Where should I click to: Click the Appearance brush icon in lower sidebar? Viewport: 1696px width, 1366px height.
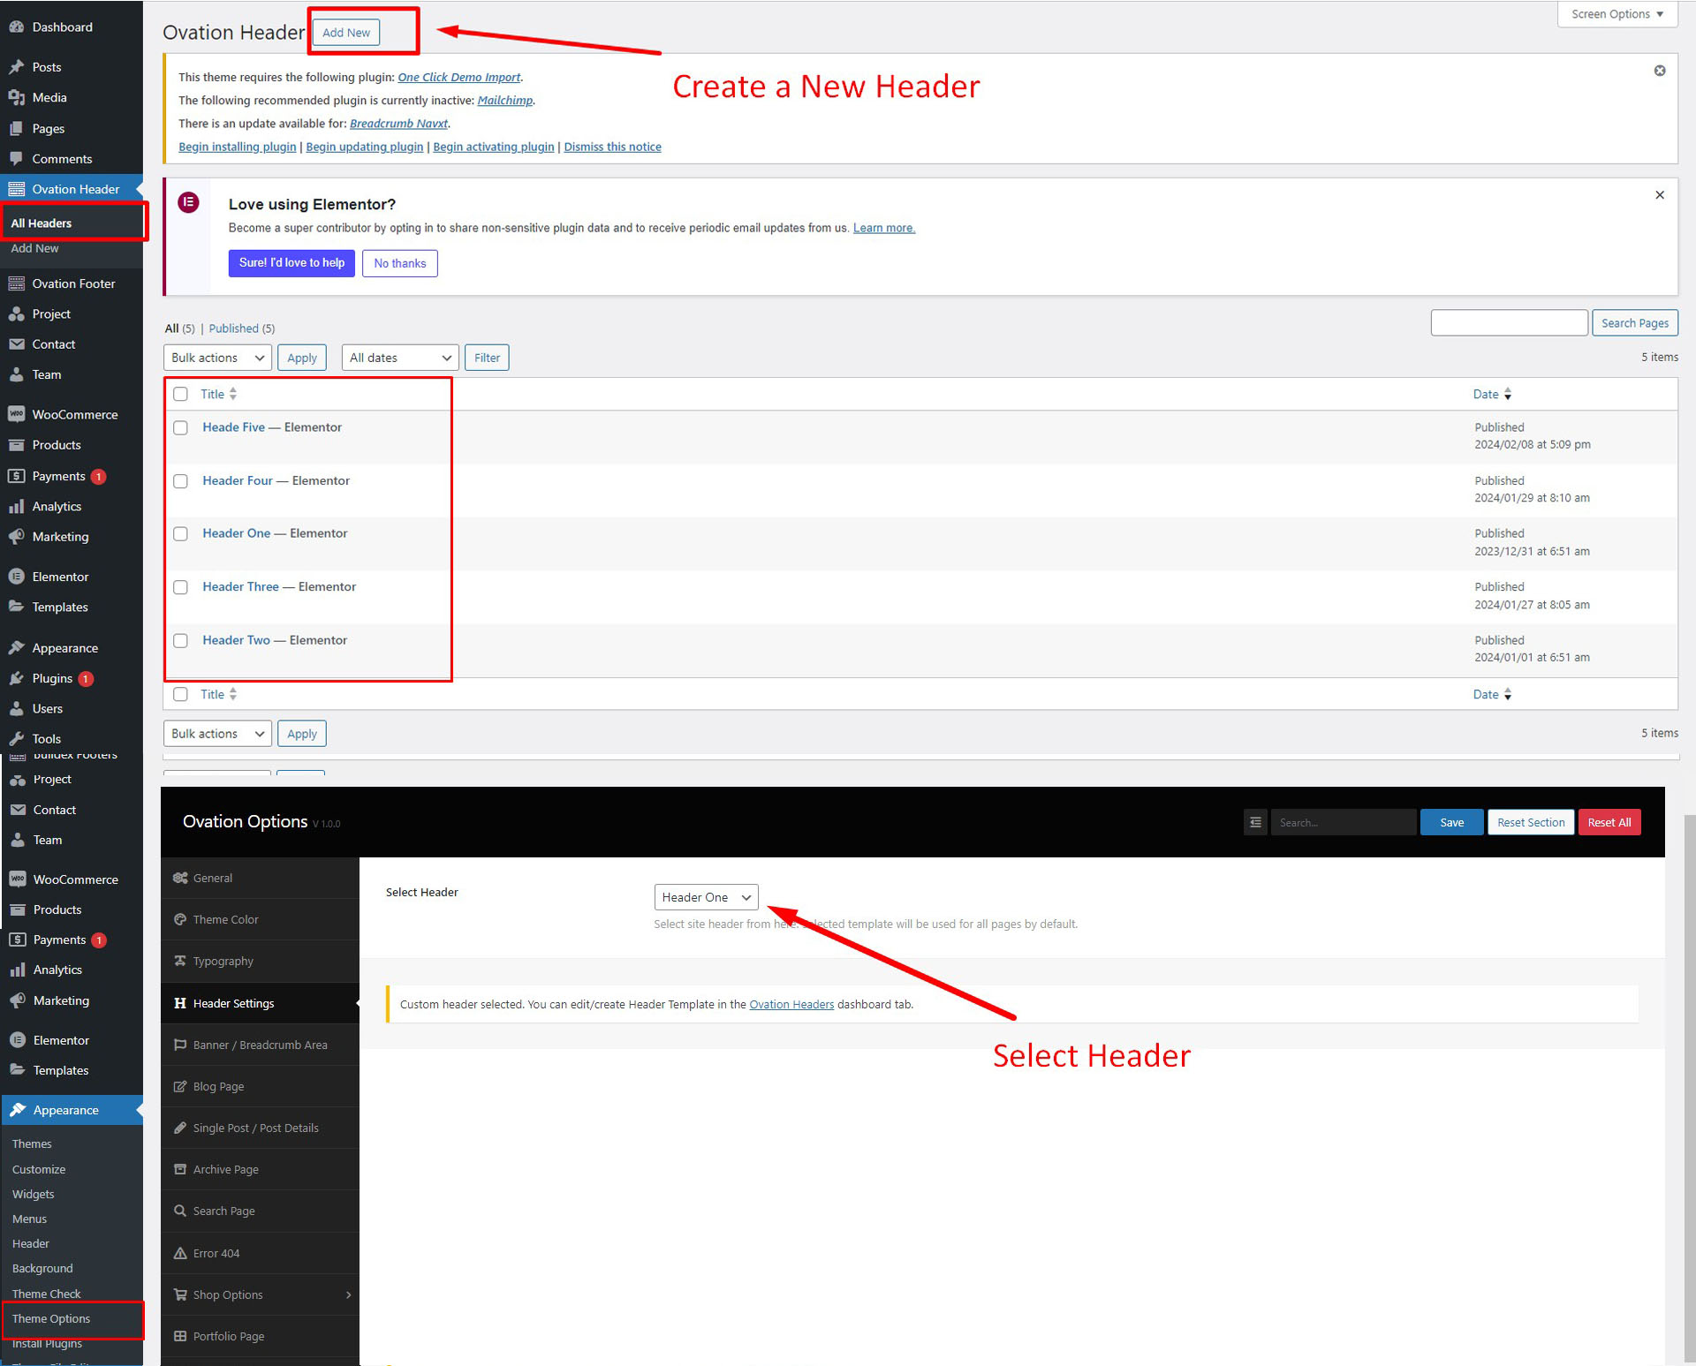(17, 1110)
